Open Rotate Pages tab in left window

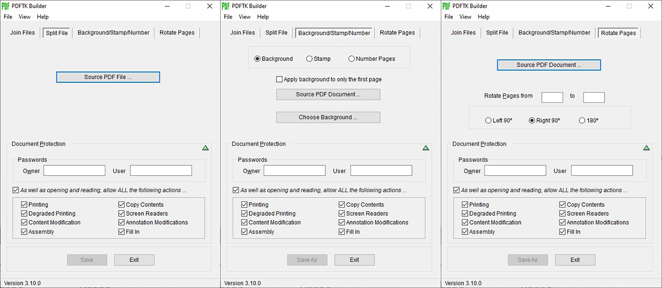coord(177,32)
